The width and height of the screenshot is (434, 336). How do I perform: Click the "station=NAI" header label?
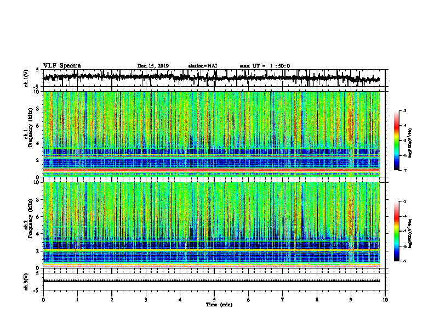[203, 66]
